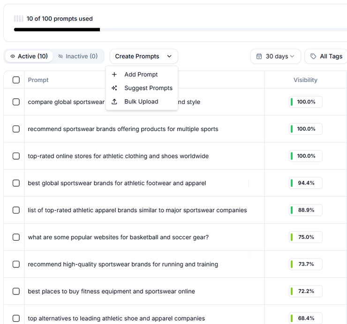Click the calendar icon in 30 days filter
347x324 pixels.
[259, 56]
